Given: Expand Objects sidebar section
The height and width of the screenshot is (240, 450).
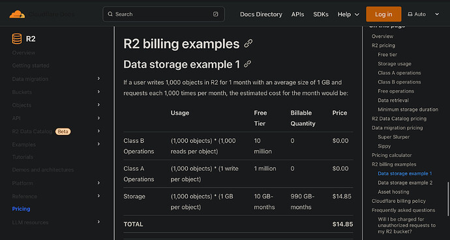Looking at the screenshot, I should click(98, 105).
